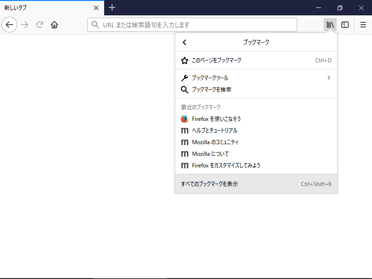372x279 pixels.
Task: Click the icon beside Firefox をカスタマイズしてみよう
Action: pos(185,166)
